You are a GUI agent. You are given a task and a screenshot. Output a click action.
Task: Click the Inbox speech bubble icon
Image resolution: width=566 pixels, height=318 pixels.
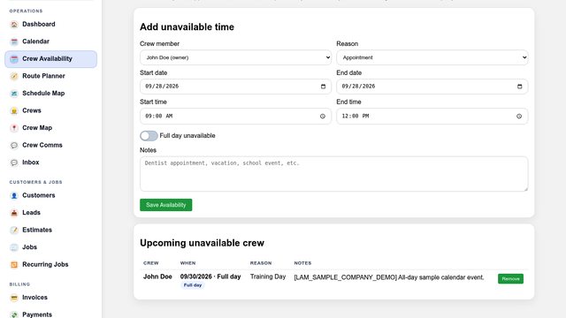[14, 163]
